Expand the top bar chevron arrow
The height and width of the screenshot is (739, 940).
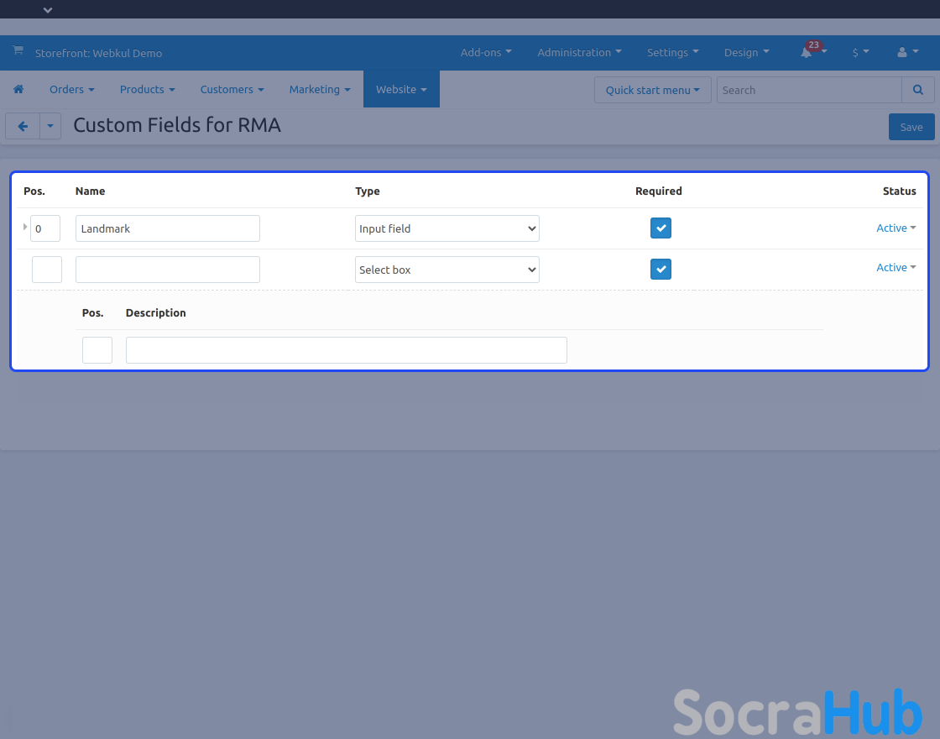point(48,10)
